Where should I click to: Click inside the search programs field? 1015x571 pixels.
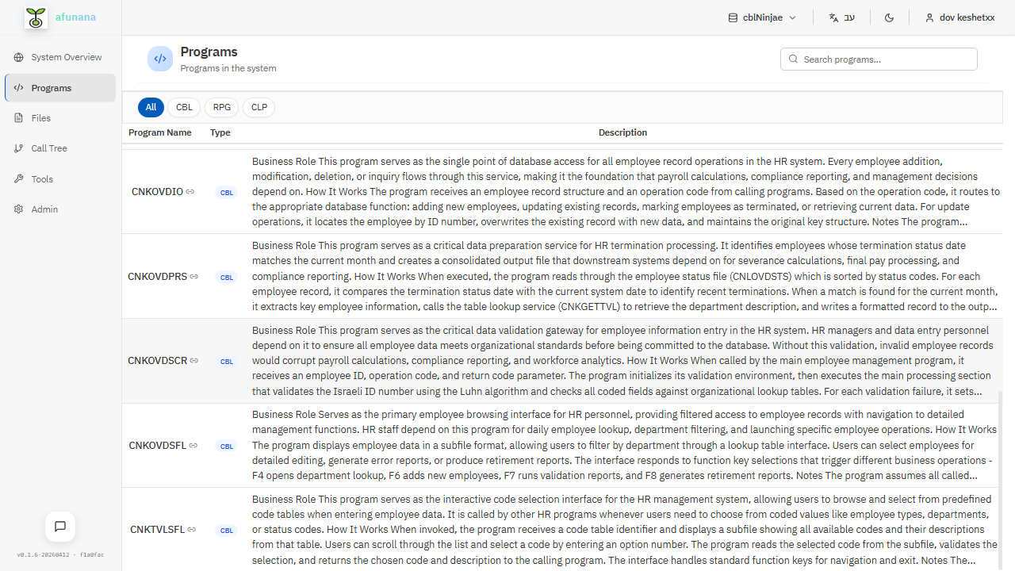tap(879, 59)
